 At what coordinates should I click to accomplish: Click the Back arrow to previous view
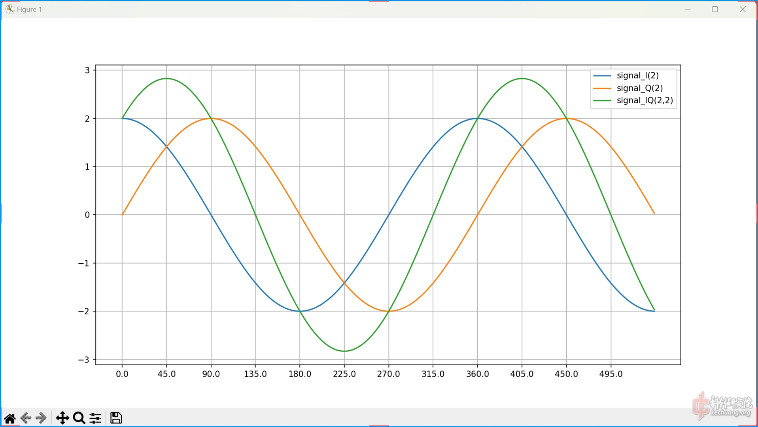click(x=26, y=418)
